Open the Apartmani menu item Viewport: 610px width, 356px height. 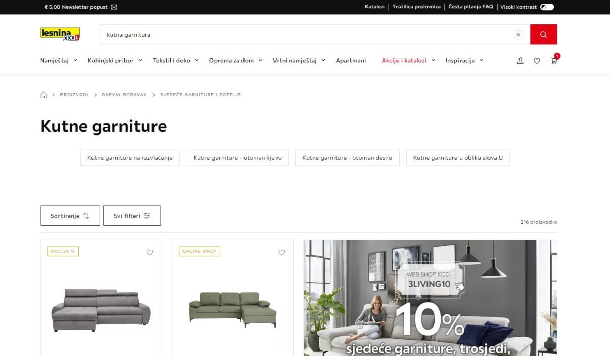click(x=351, y=60)
